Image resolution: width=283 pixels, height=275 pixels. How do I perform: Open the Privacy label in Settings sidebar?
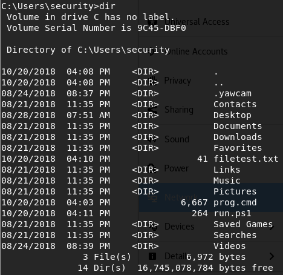pyautogui.click(x=178, y=81)
